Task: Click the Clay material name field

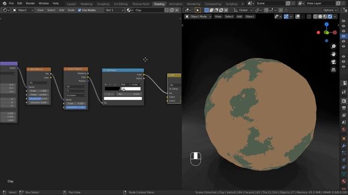Action: (149, 10)
